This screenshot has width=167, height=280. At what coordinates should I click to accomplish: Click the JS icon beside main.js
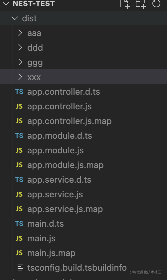19,238
